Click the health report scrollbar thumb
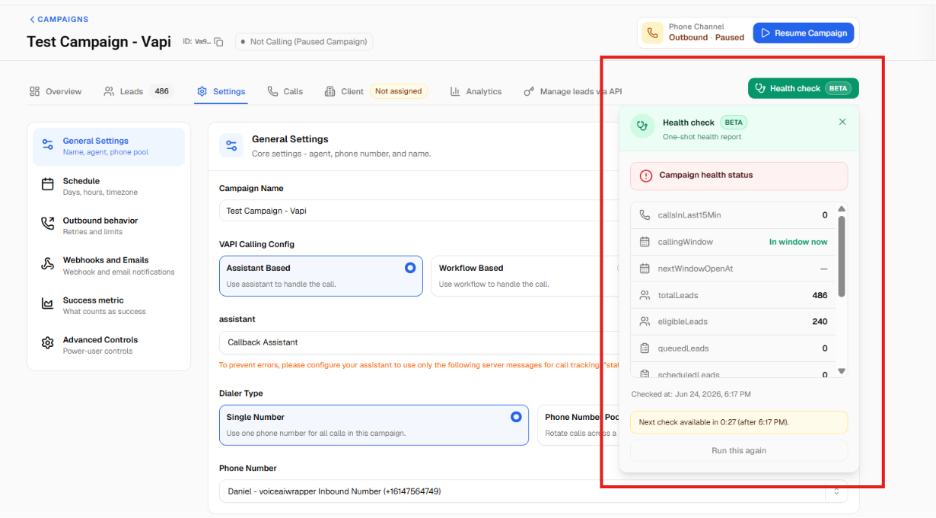This screenshot has width=936, height=518. [841, 256]
